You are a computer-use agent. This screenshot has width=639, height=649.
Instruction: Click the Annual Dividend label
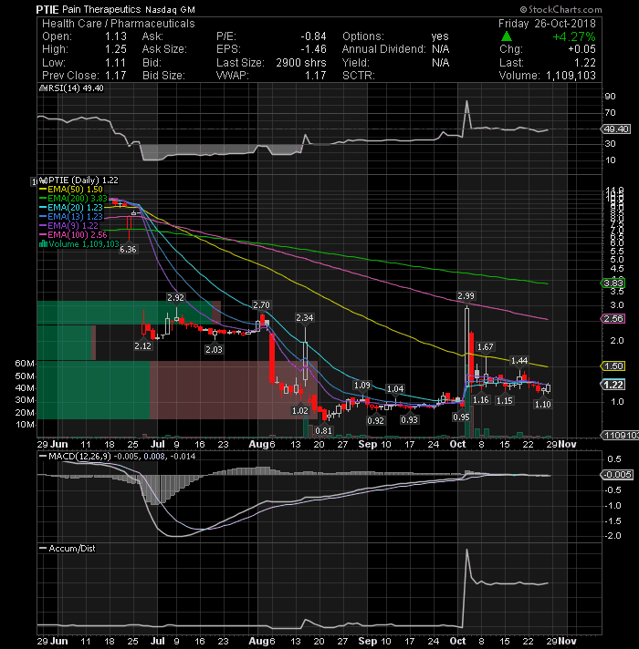(x=383, y=49)
